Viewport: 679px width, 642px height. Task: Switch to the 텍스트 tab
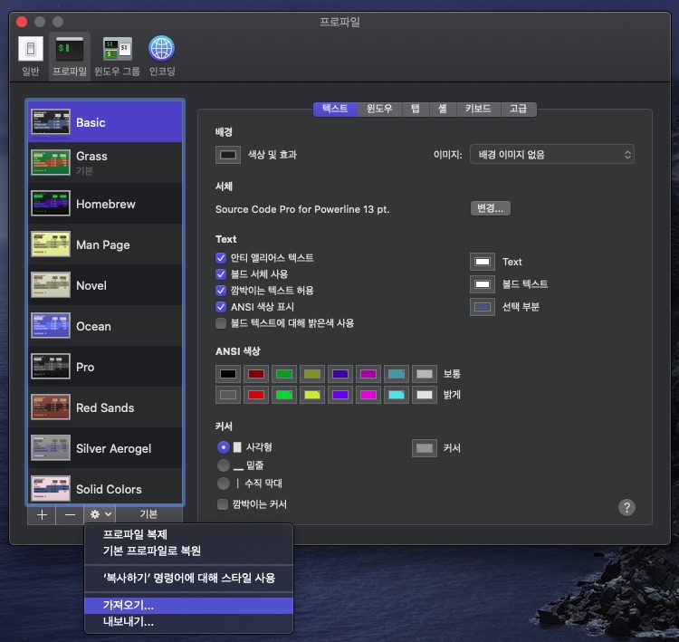coord(336,109)
